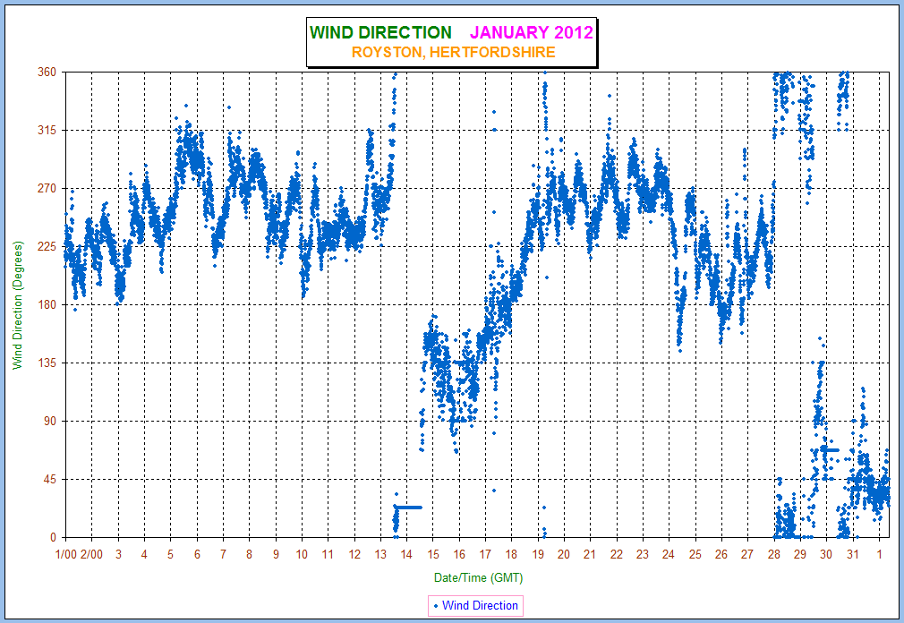Click the WIND DIRECTION chart title
The height and width of the screenshot is (623, 904).
pos(380,32)
